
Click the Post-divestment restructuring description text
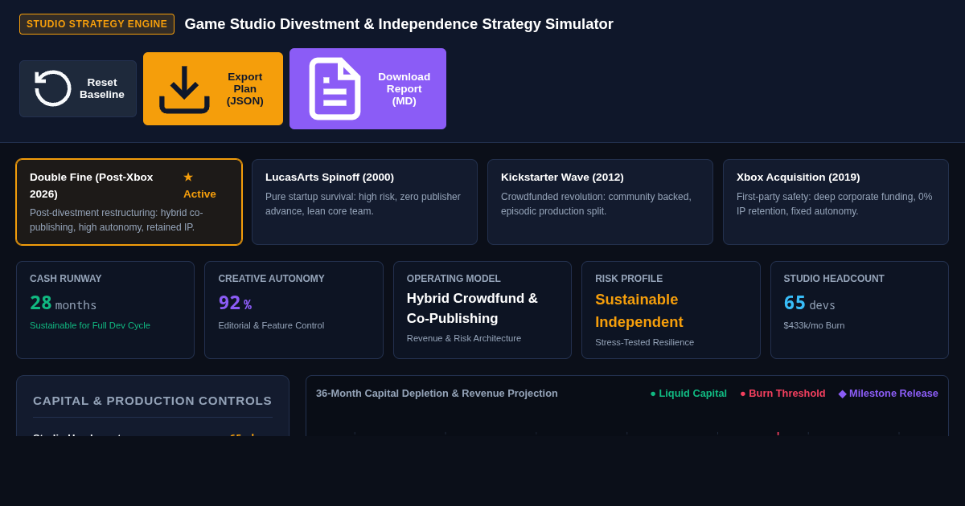(117, 220)
